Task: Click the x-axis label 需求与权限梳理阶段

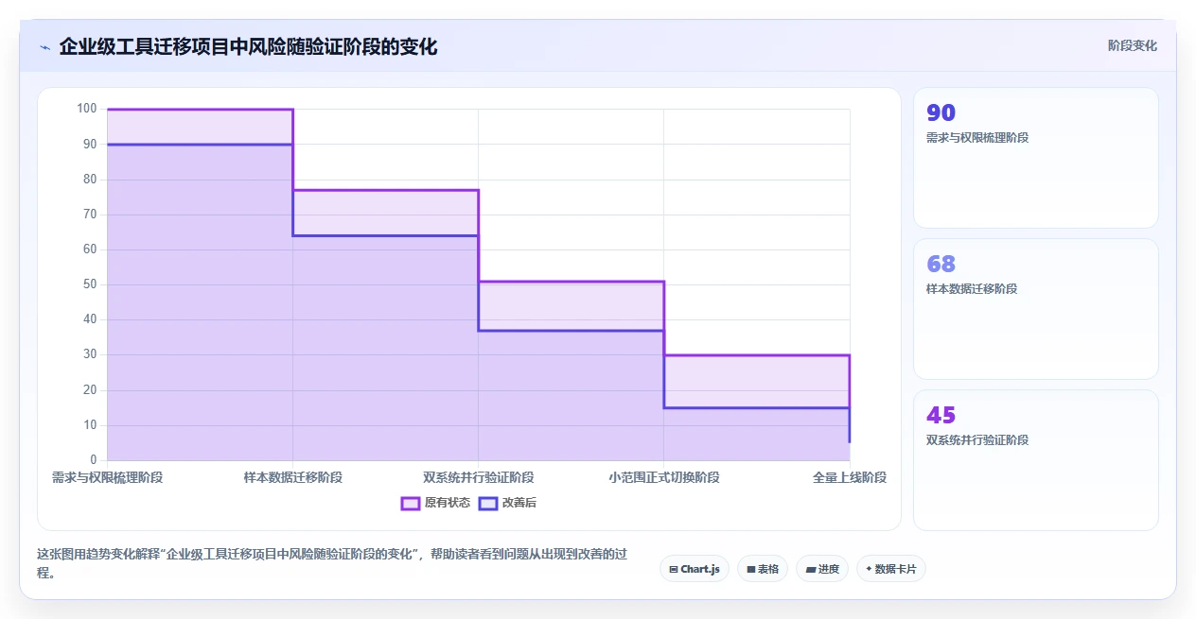Action: [108, 477]
